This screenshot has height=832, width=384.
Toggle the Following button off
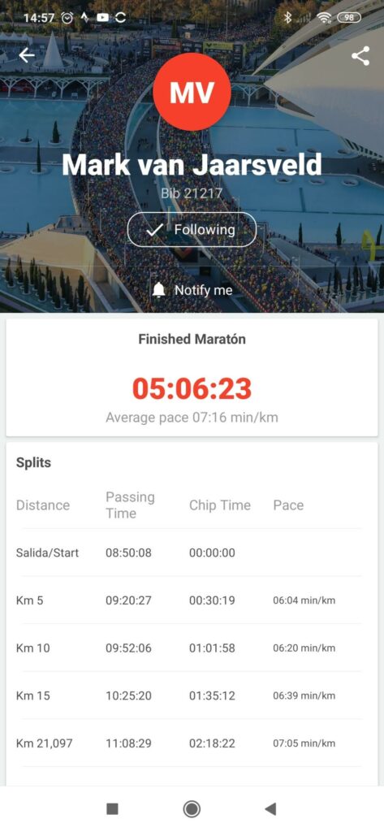(x=192, y=230)
